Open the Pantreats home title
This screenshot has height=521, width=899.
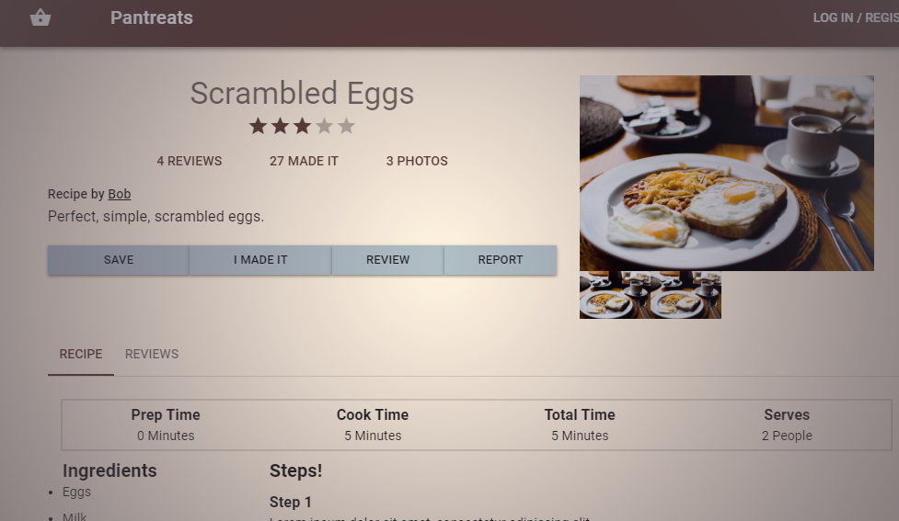tap(151, 17)
